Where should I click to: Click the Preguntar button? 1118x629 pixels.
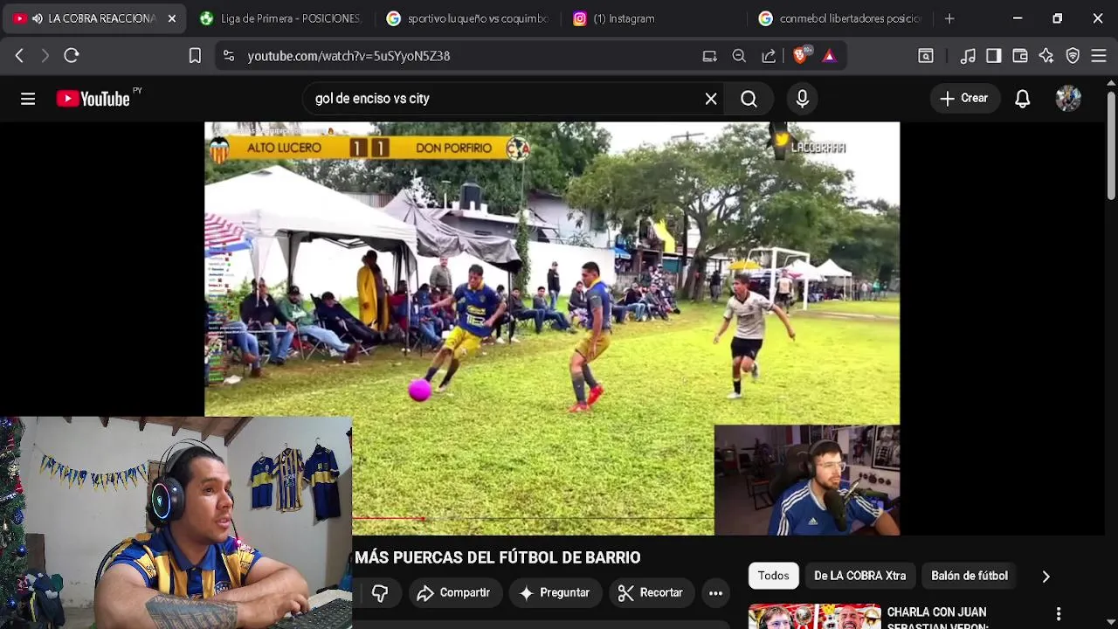point(555,593)
